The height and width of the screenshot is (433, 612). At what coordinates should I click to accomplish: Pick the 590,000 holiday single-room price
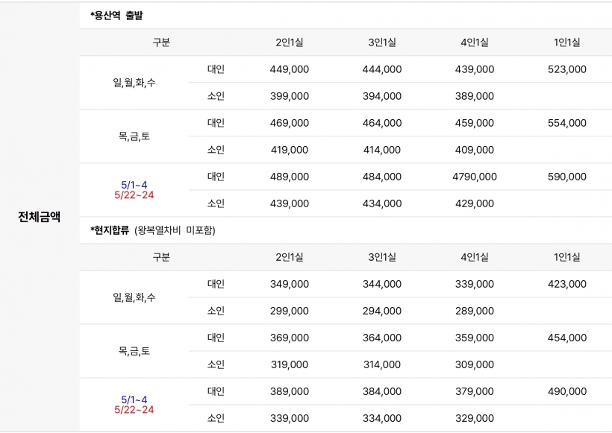click(x=567, y=177)
